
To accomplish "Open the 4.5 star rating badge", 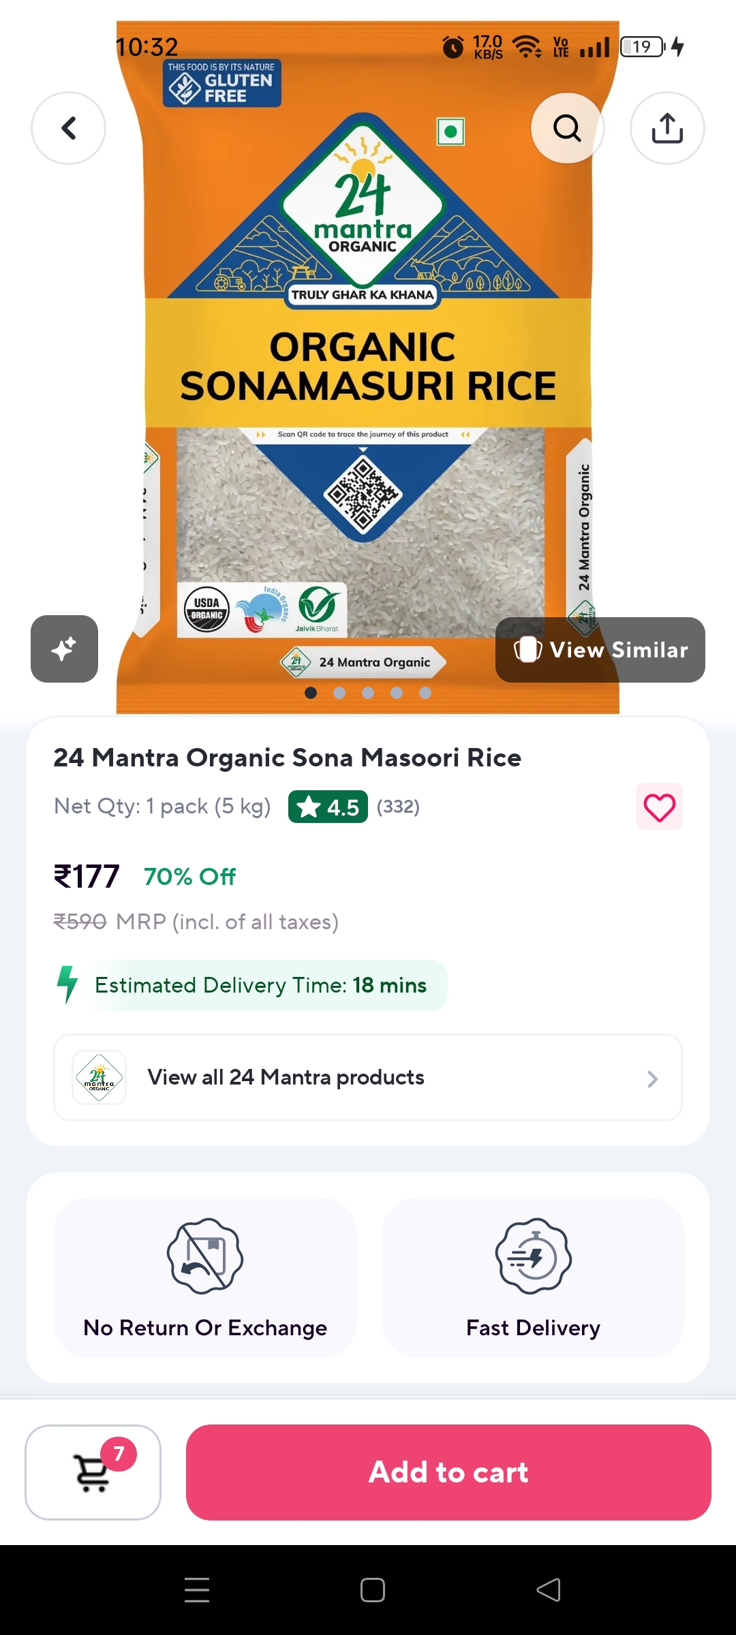I will click(x=328, y=807).
